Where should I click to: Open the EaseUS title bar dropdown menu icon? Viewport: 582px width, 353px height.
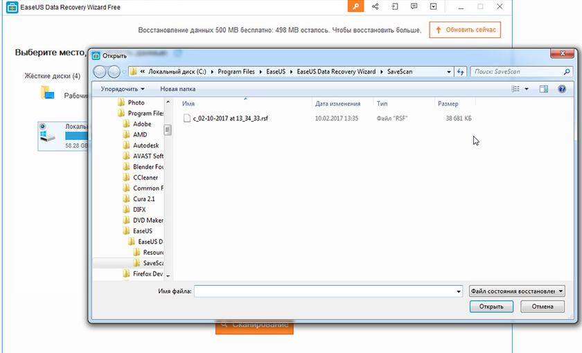pos(433,6)
